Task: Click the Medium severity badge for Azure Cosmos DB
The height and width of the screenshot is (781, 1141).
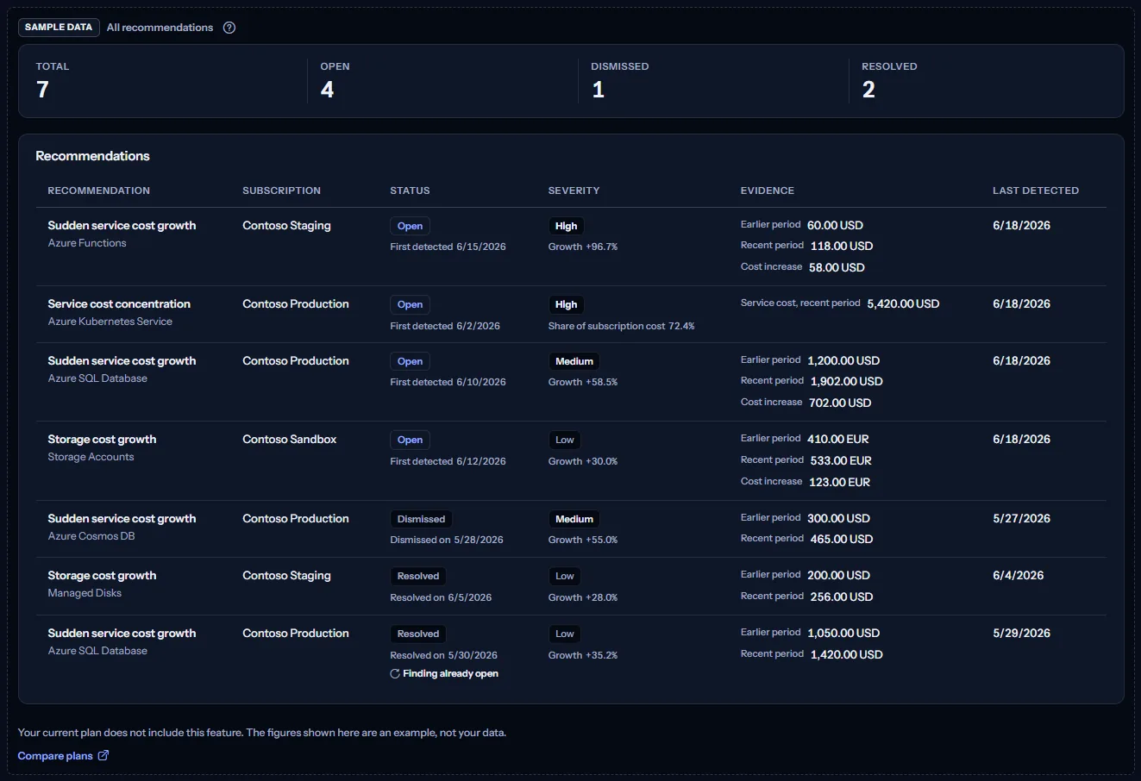Action: tap(574, 520)
